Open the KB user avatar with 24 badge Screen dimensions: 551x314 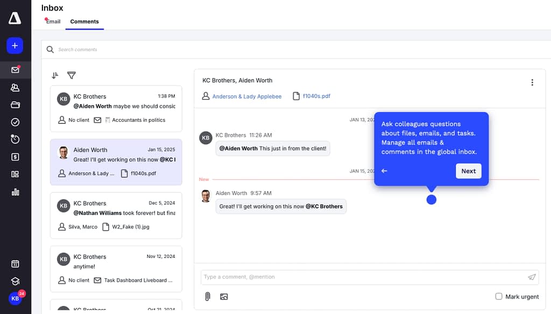pos(15,298)
